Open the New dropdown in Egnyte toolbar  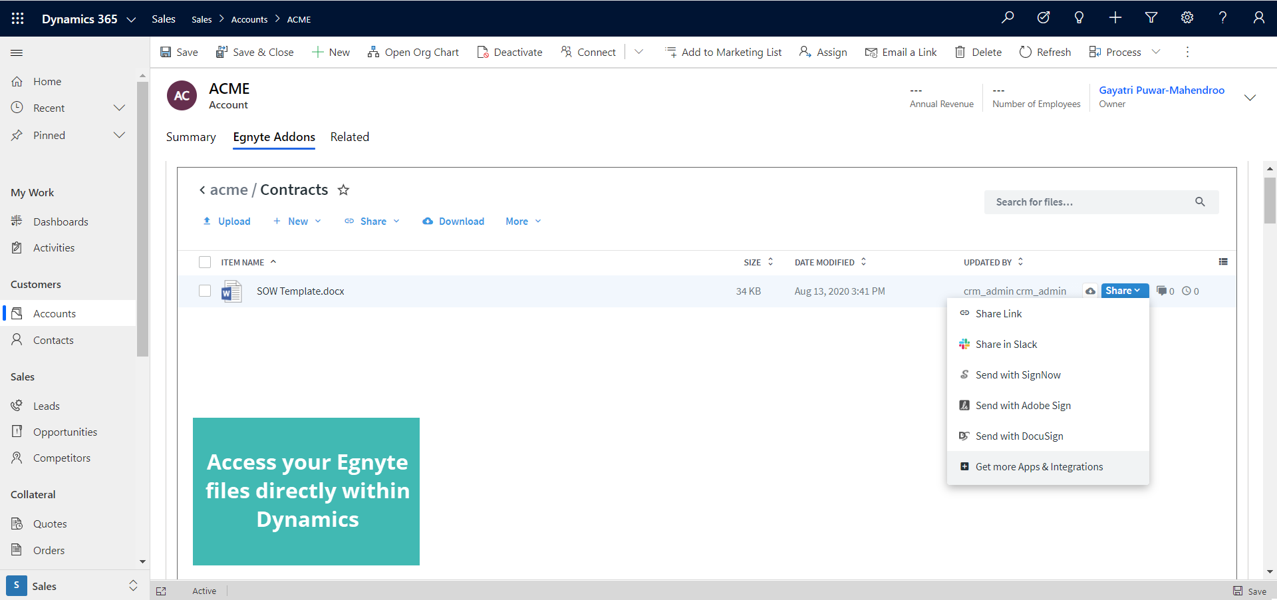point(297,222)
